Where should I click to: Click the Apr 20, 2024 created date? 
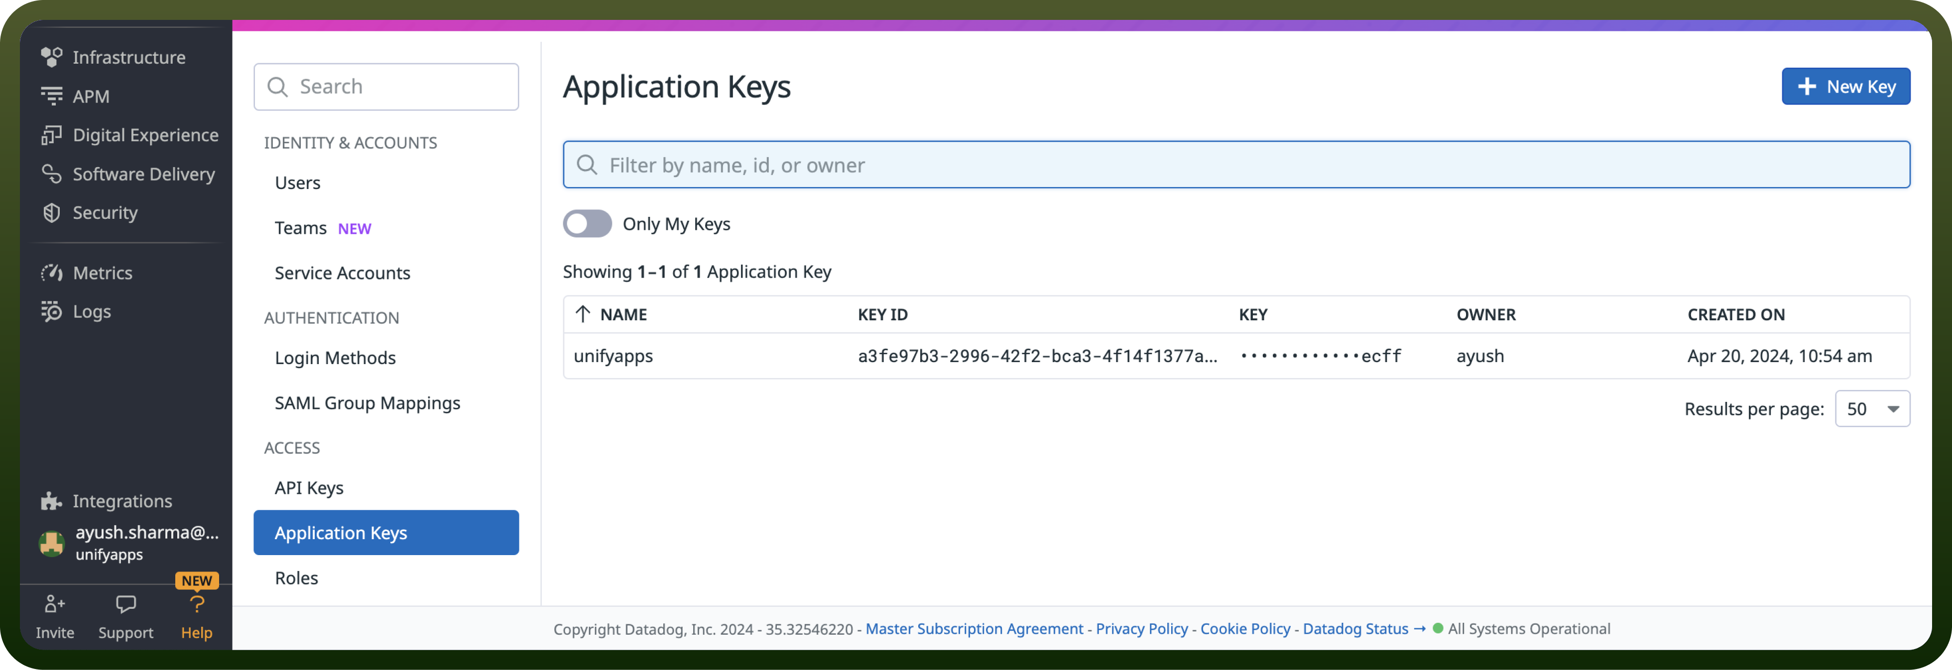point(1779,356)
